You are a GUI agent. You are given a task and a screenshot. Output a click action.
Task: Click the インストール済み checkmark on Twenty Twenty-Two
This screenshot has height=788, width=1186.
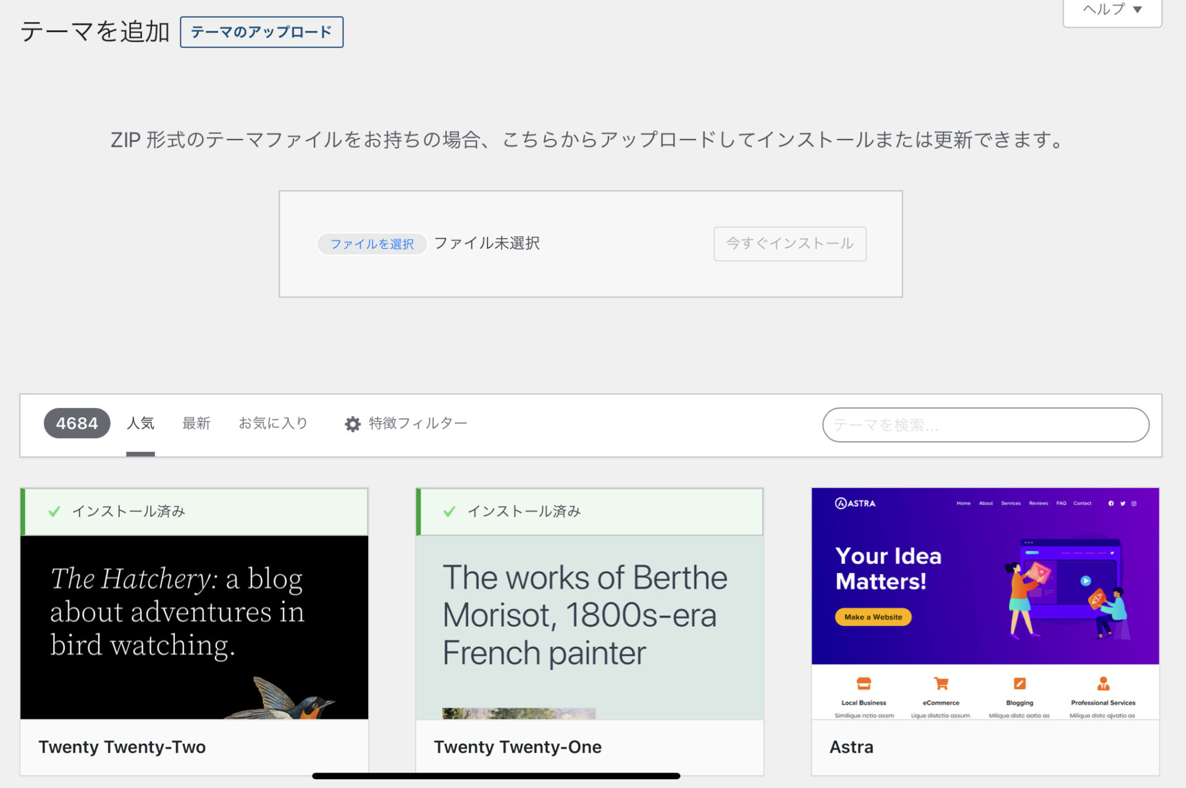[x=54, y=512]
